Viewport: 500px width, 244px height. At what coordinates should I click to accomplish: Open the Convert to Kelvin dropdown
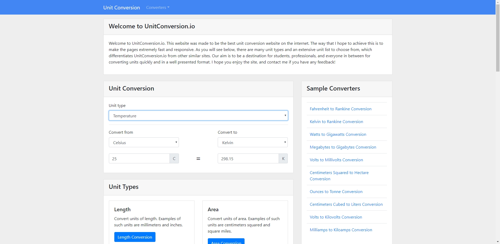253,143
